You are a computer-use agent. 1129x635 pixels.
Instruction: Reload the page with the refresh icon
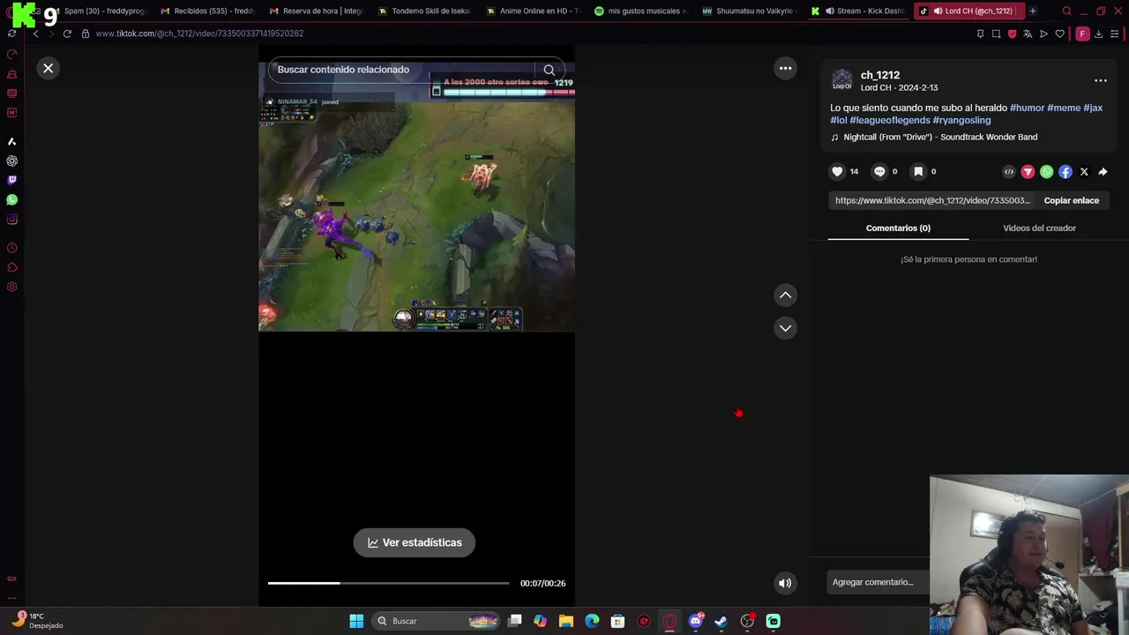pos(67,34)
